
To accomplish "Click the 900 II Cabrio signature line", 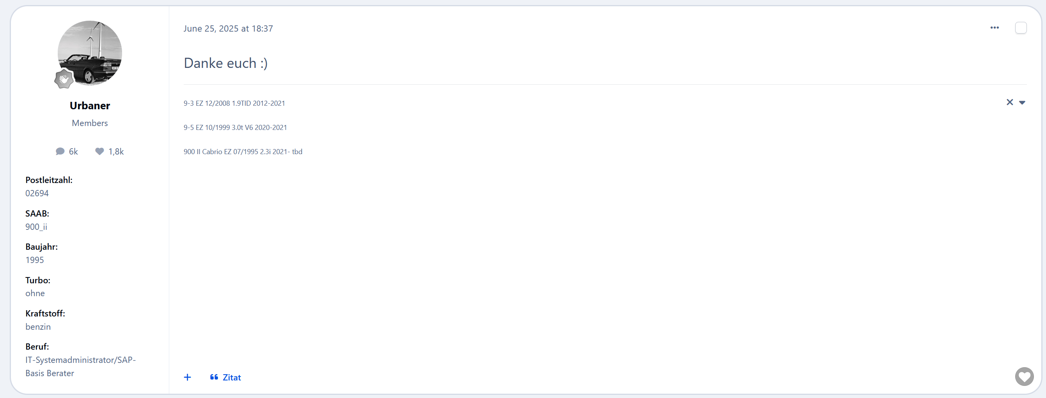I will click(243, 151).
